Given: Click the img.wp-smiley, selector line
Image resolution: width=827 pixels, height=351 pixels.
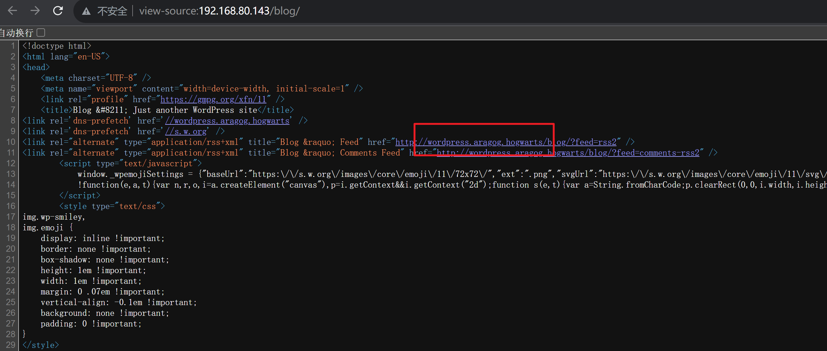Looking at the screenshot, I should point(54,217).
